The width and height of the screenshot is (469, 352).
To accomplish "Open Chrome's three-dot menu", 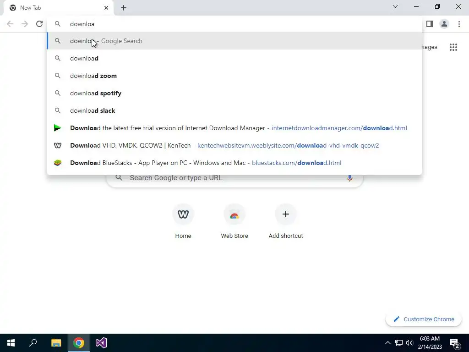I will point(459,24).
